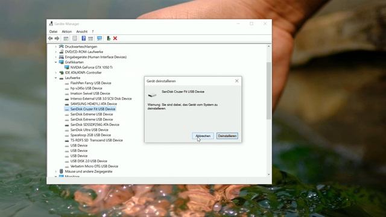This screenshot has width=386, height=217.
Task: Toggle the console tree toolbar icon
Action: coord(66,39)
